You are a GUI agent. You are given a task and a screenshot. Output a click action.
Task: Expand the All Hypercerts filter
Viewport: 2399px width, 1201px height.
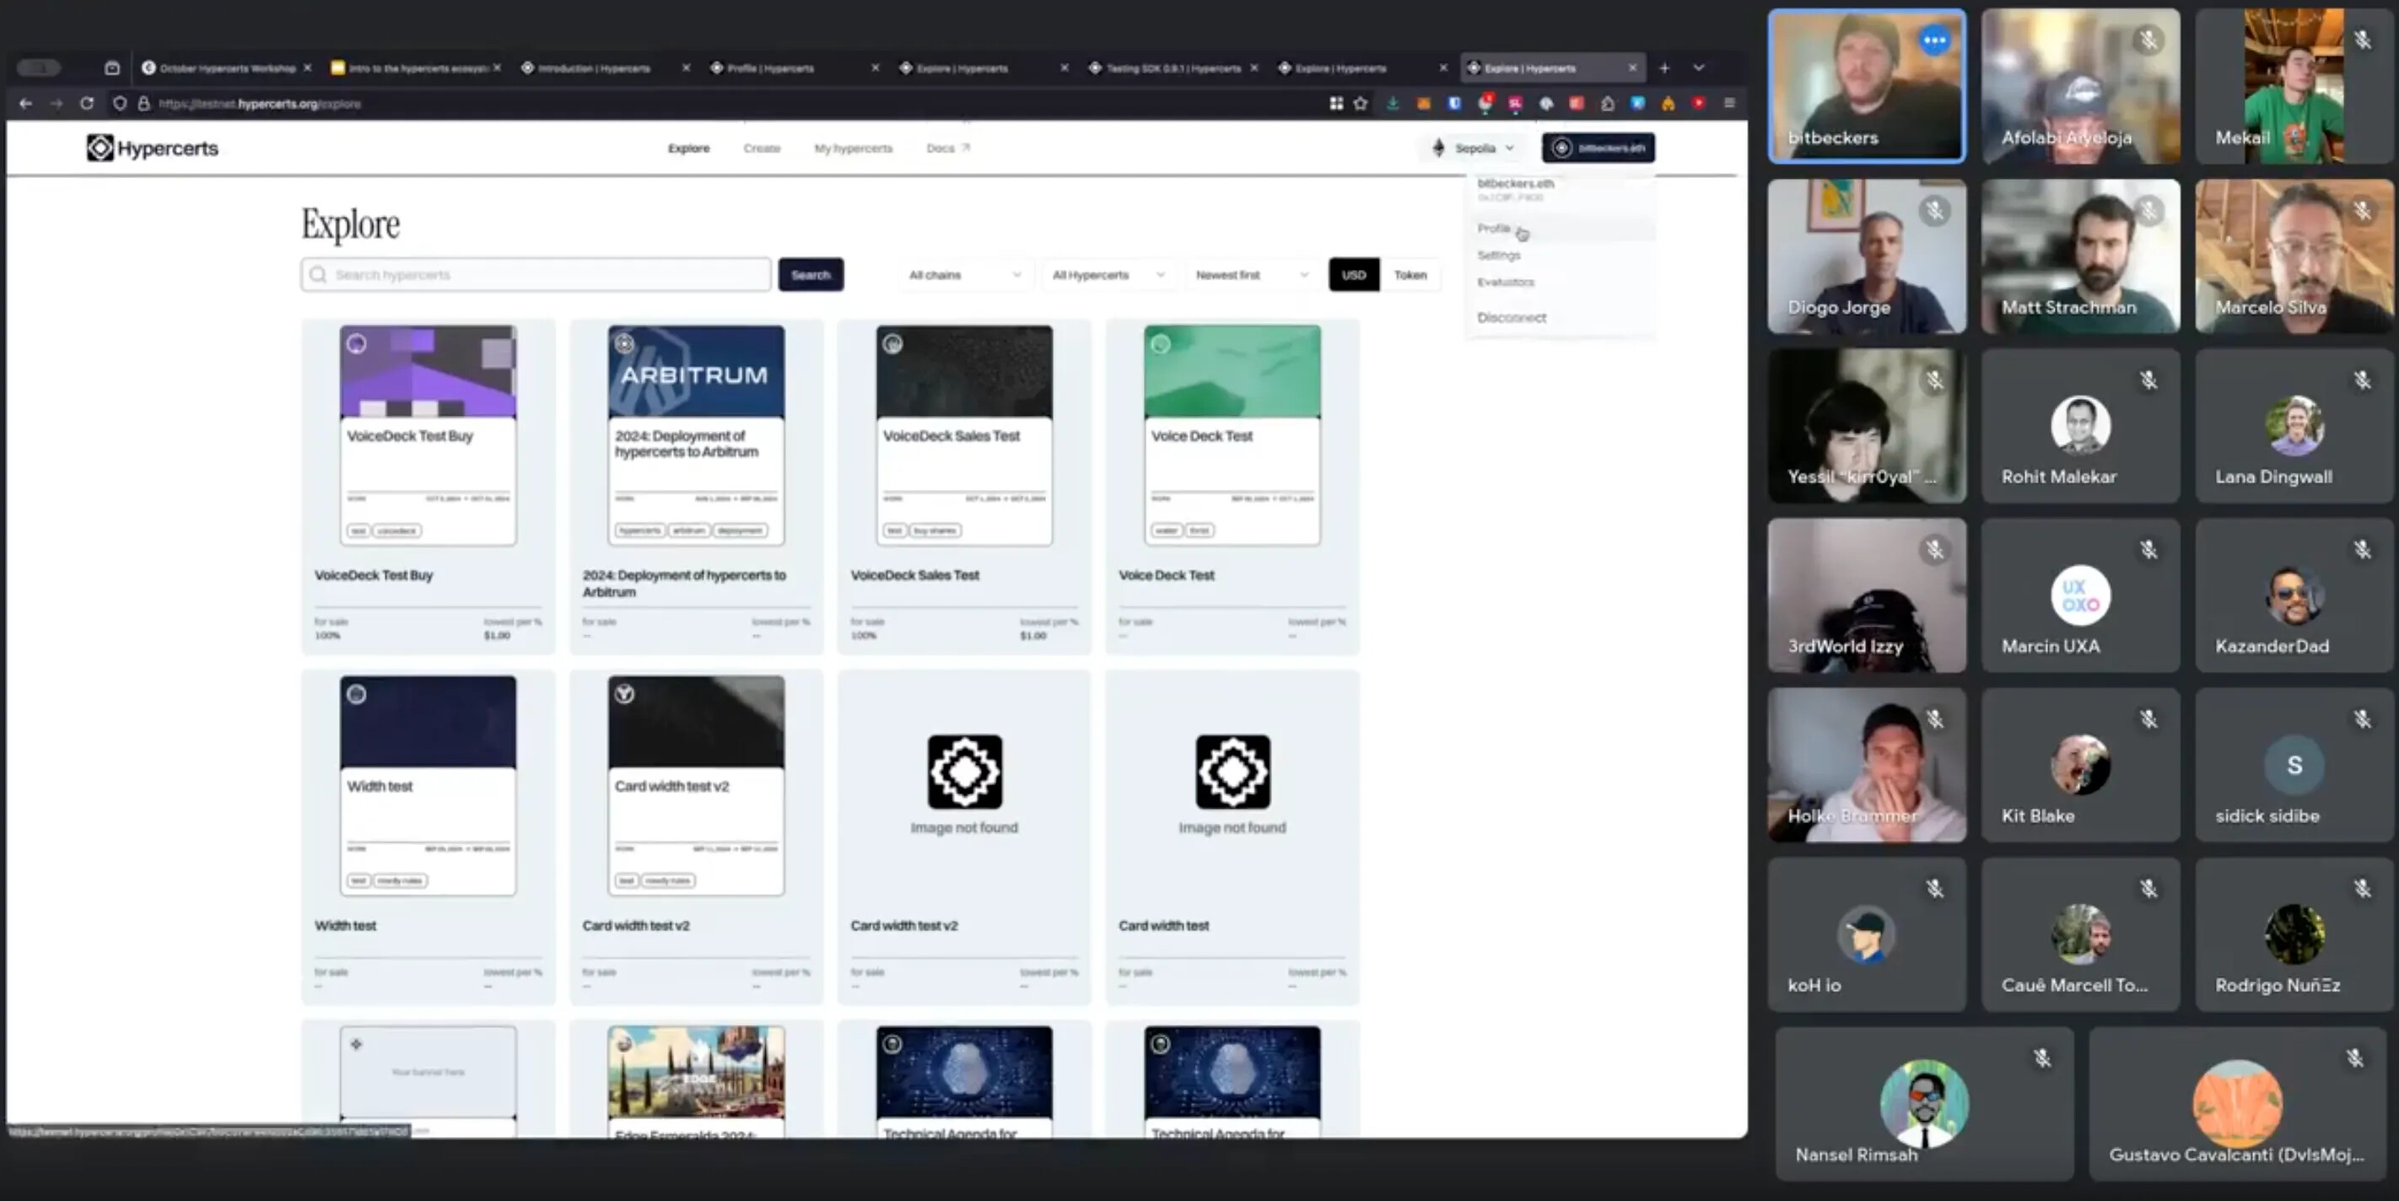(1108, 275)
